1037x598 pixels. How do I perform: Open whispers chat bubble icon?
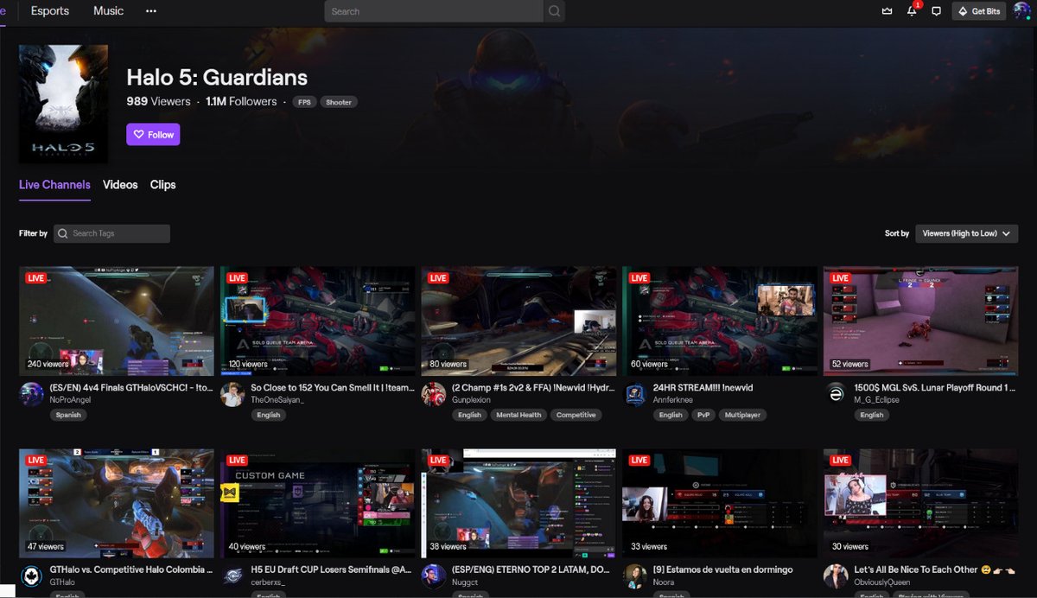pyautogui.click(x=936, y=11)
